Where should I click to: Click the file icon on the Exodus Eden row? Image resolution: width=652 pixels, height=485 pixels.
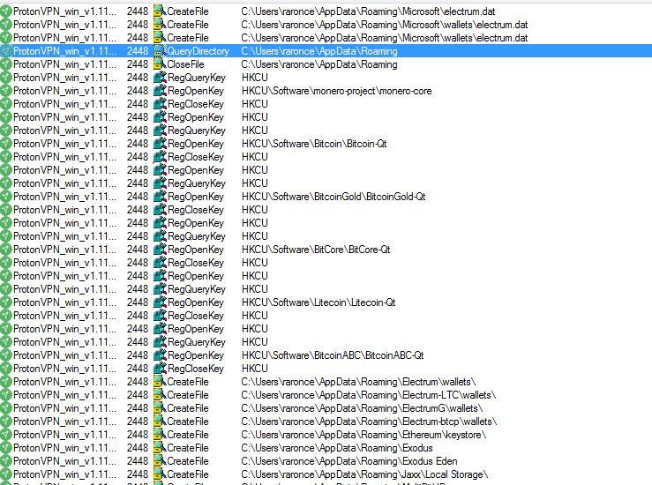160,461
